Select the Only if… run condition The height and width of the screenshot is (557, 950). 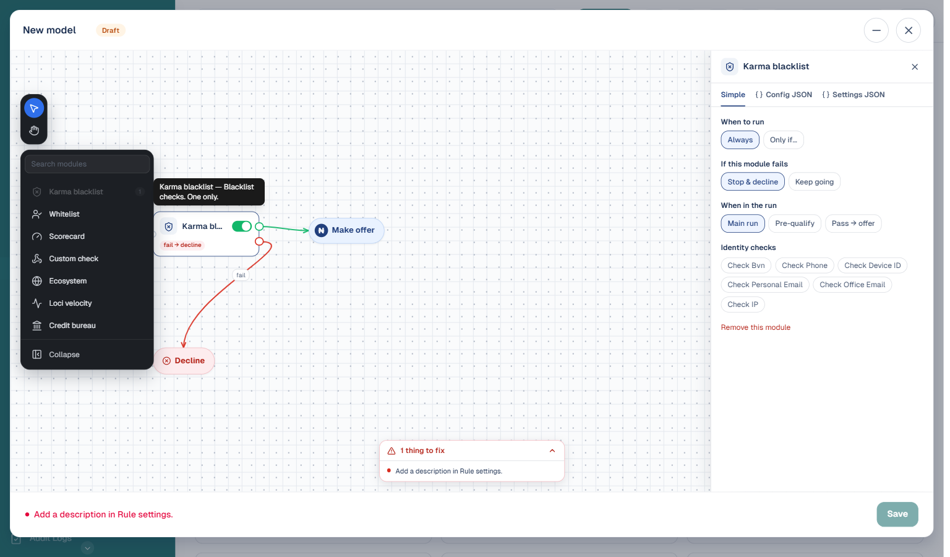coord(784,140)
